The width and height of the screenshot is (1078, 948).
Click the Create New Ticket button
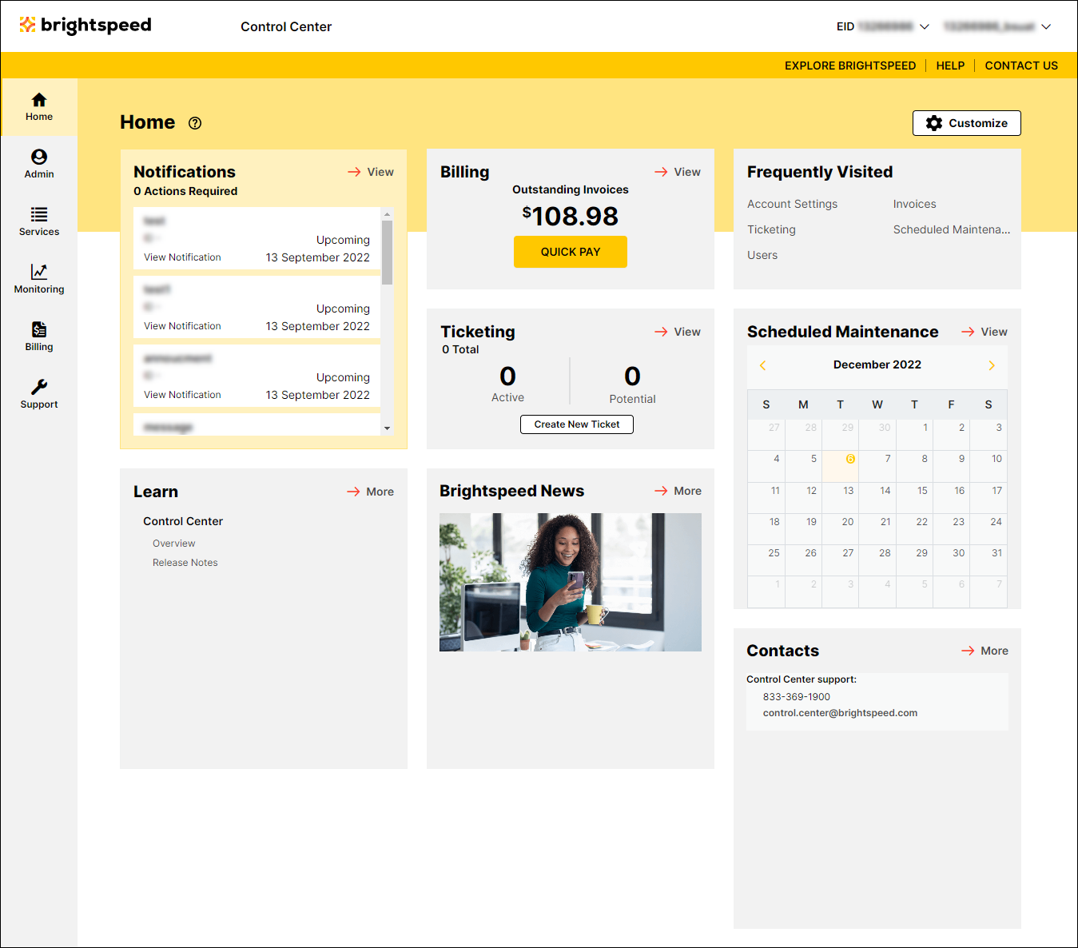tap(577, 424)
